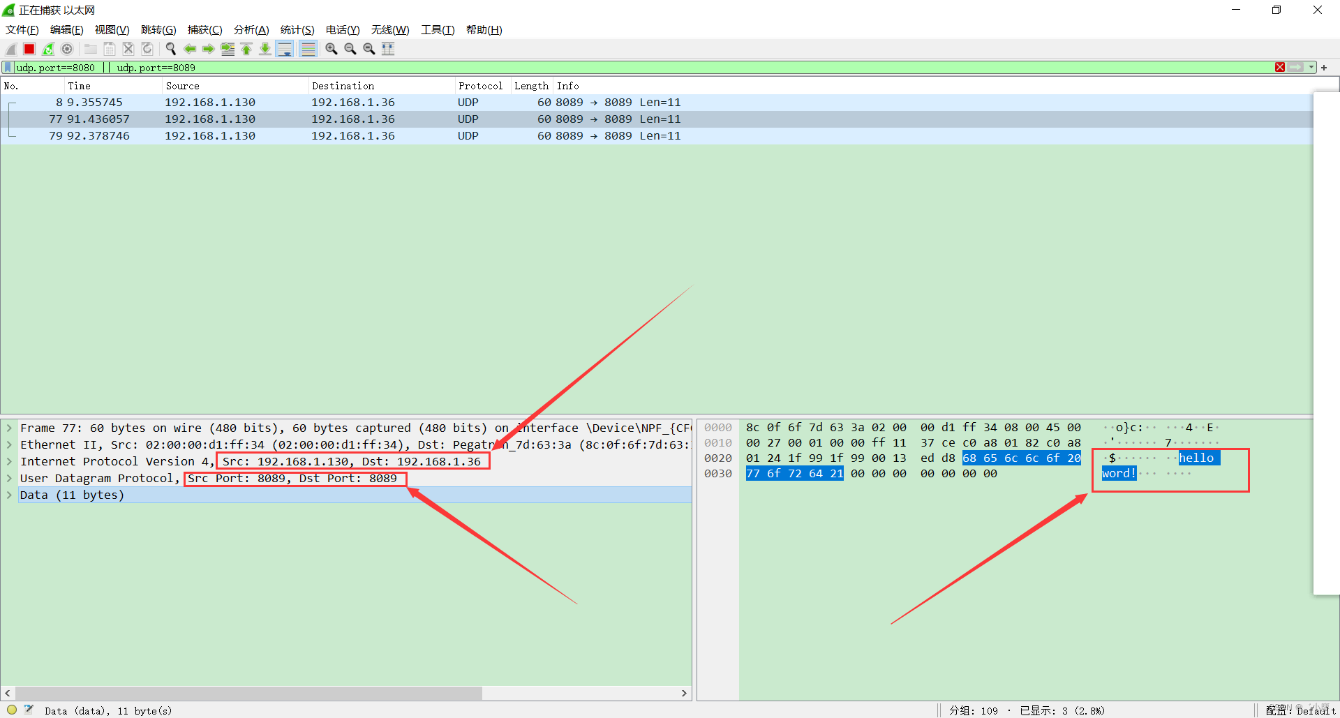Jump to the first packet
The height and width of the screenshot is (718, 1340).
tap(246, 49)
